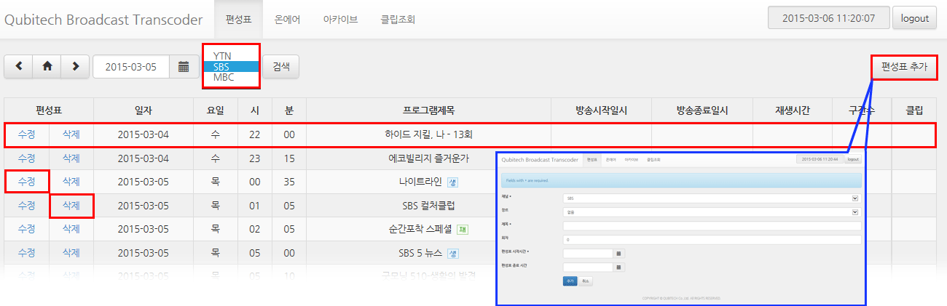Click the 클립 column header
This screenshot has height=306, width=947.
[x=913, y=110]
